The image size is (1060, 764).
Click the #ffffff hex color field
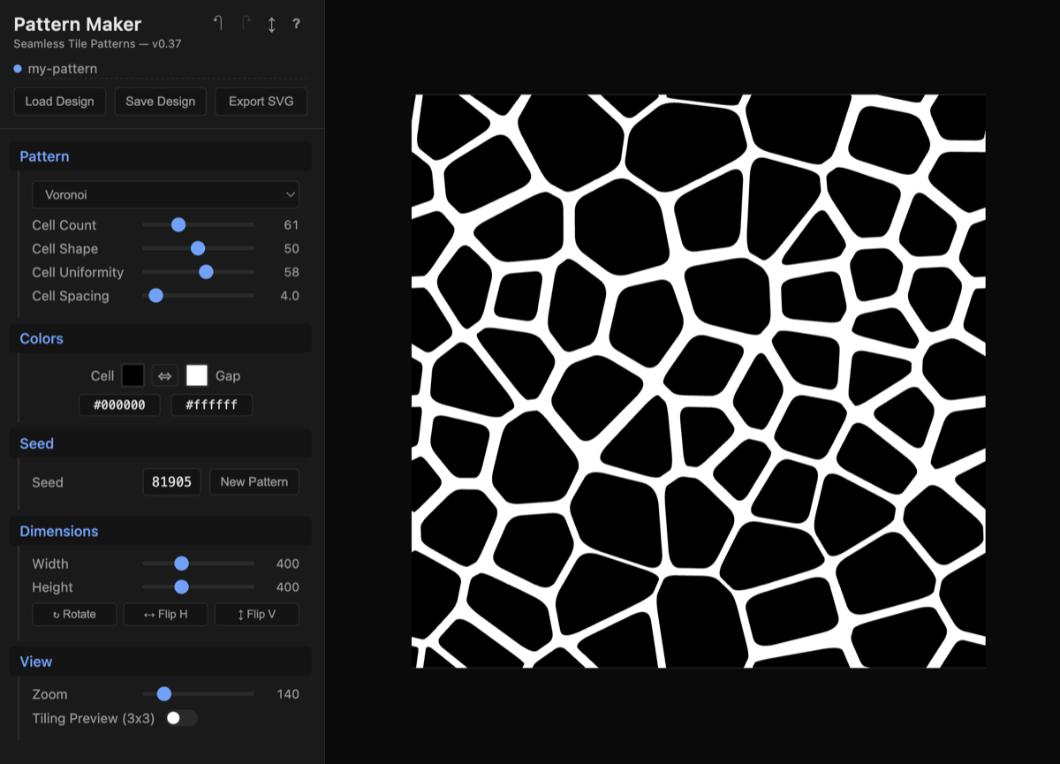coord(212,405)
